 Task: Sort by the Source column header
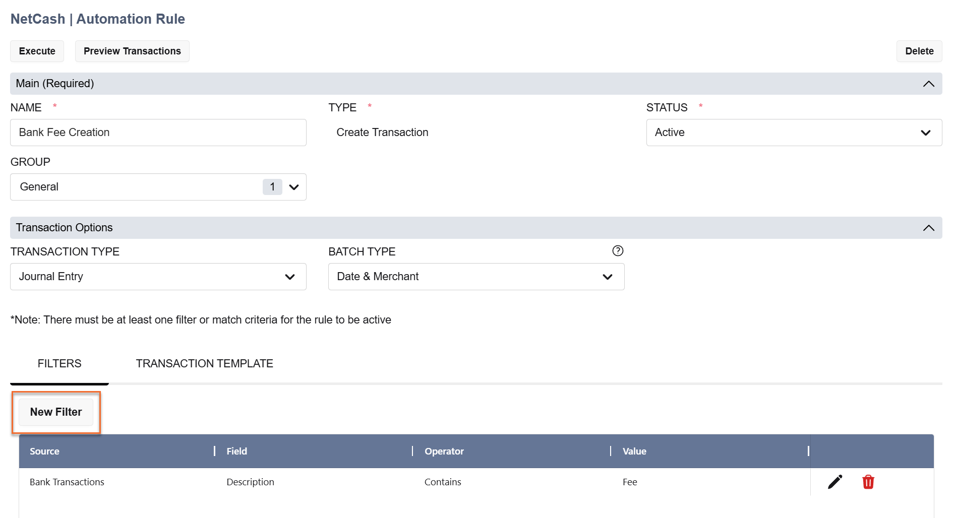coord(44,451)
